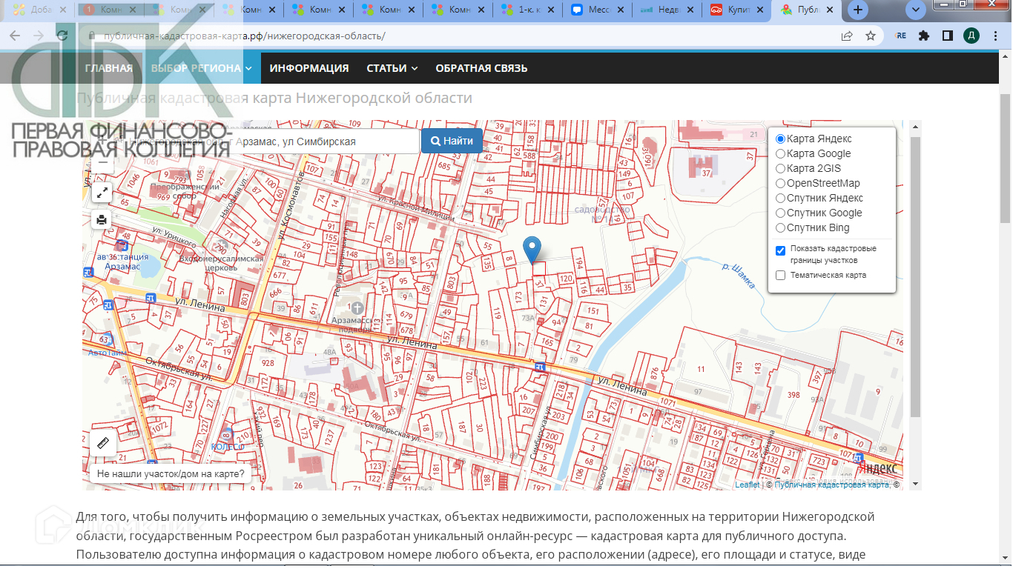Enable the Тематическая карта checkbox
The width and height of the screenshot is (1013, 569).
(780, 276)
